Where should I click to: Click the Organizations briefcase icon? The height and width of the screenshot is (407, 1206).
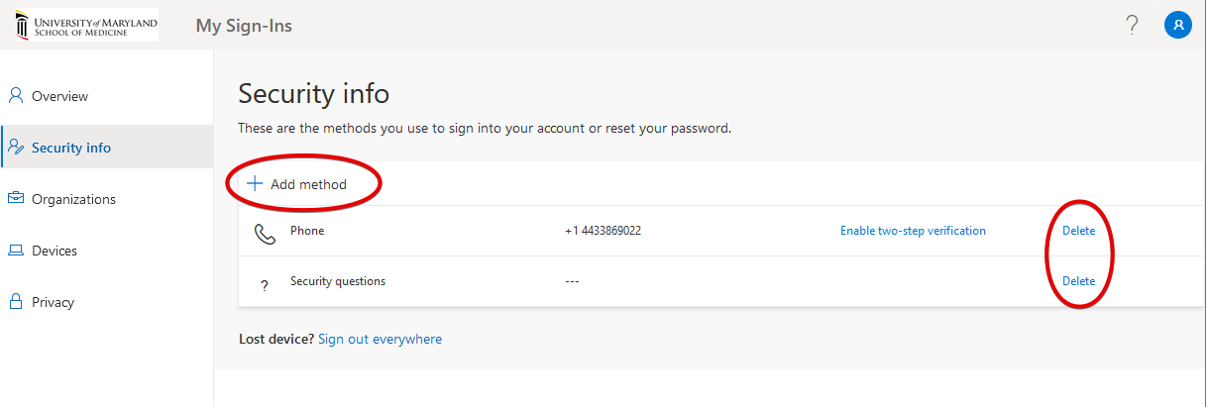click(x=16, y=199)
